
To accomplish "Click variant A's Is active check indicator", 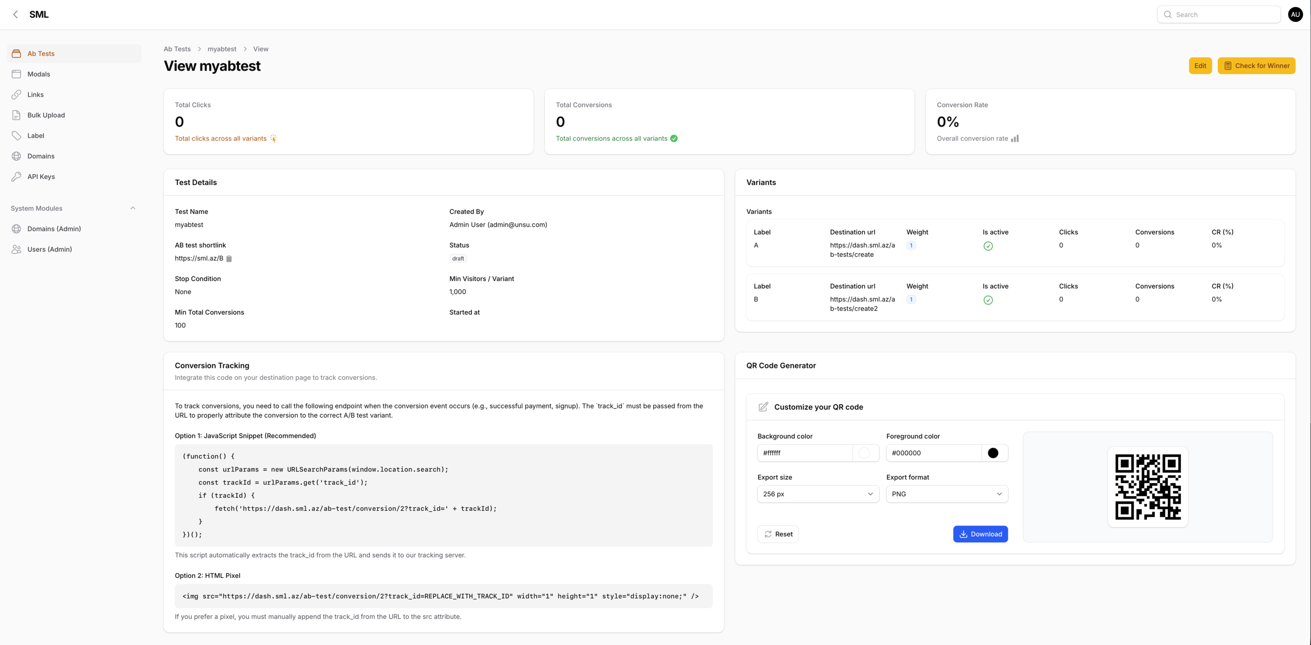I will (988, 246).
